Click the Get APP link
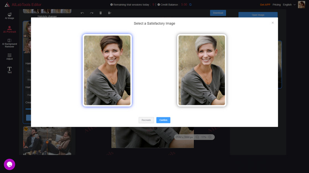The image size is (309, 173). pyautogui.click(x=265, y=5)
